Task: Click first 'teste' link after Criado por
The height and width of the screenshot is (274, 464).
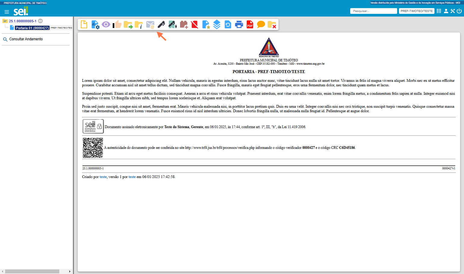Action: 103,177
